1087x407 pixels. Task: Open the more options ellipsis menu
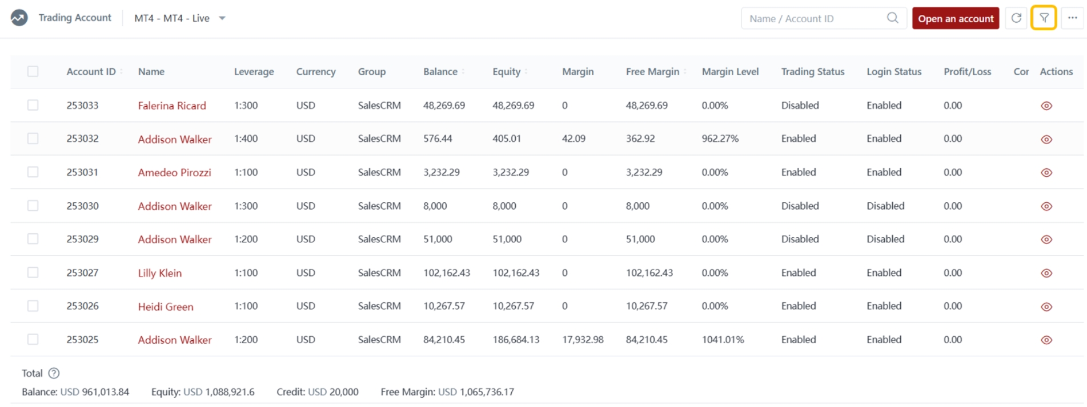click(x=1072, y=18)
